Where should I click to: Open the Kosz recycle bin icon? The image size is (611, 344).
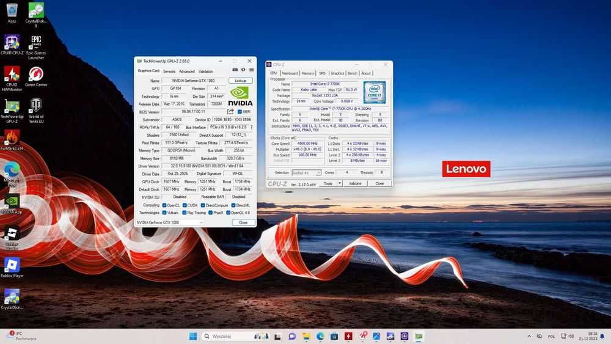point(12,13)
